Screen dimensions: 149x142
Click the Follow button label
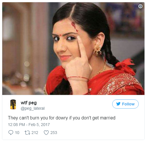click(x=128, y=104)
